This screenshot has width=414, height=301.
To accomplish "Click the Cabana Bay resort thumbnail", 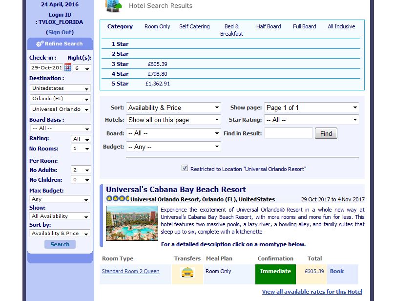I will 132,223.
